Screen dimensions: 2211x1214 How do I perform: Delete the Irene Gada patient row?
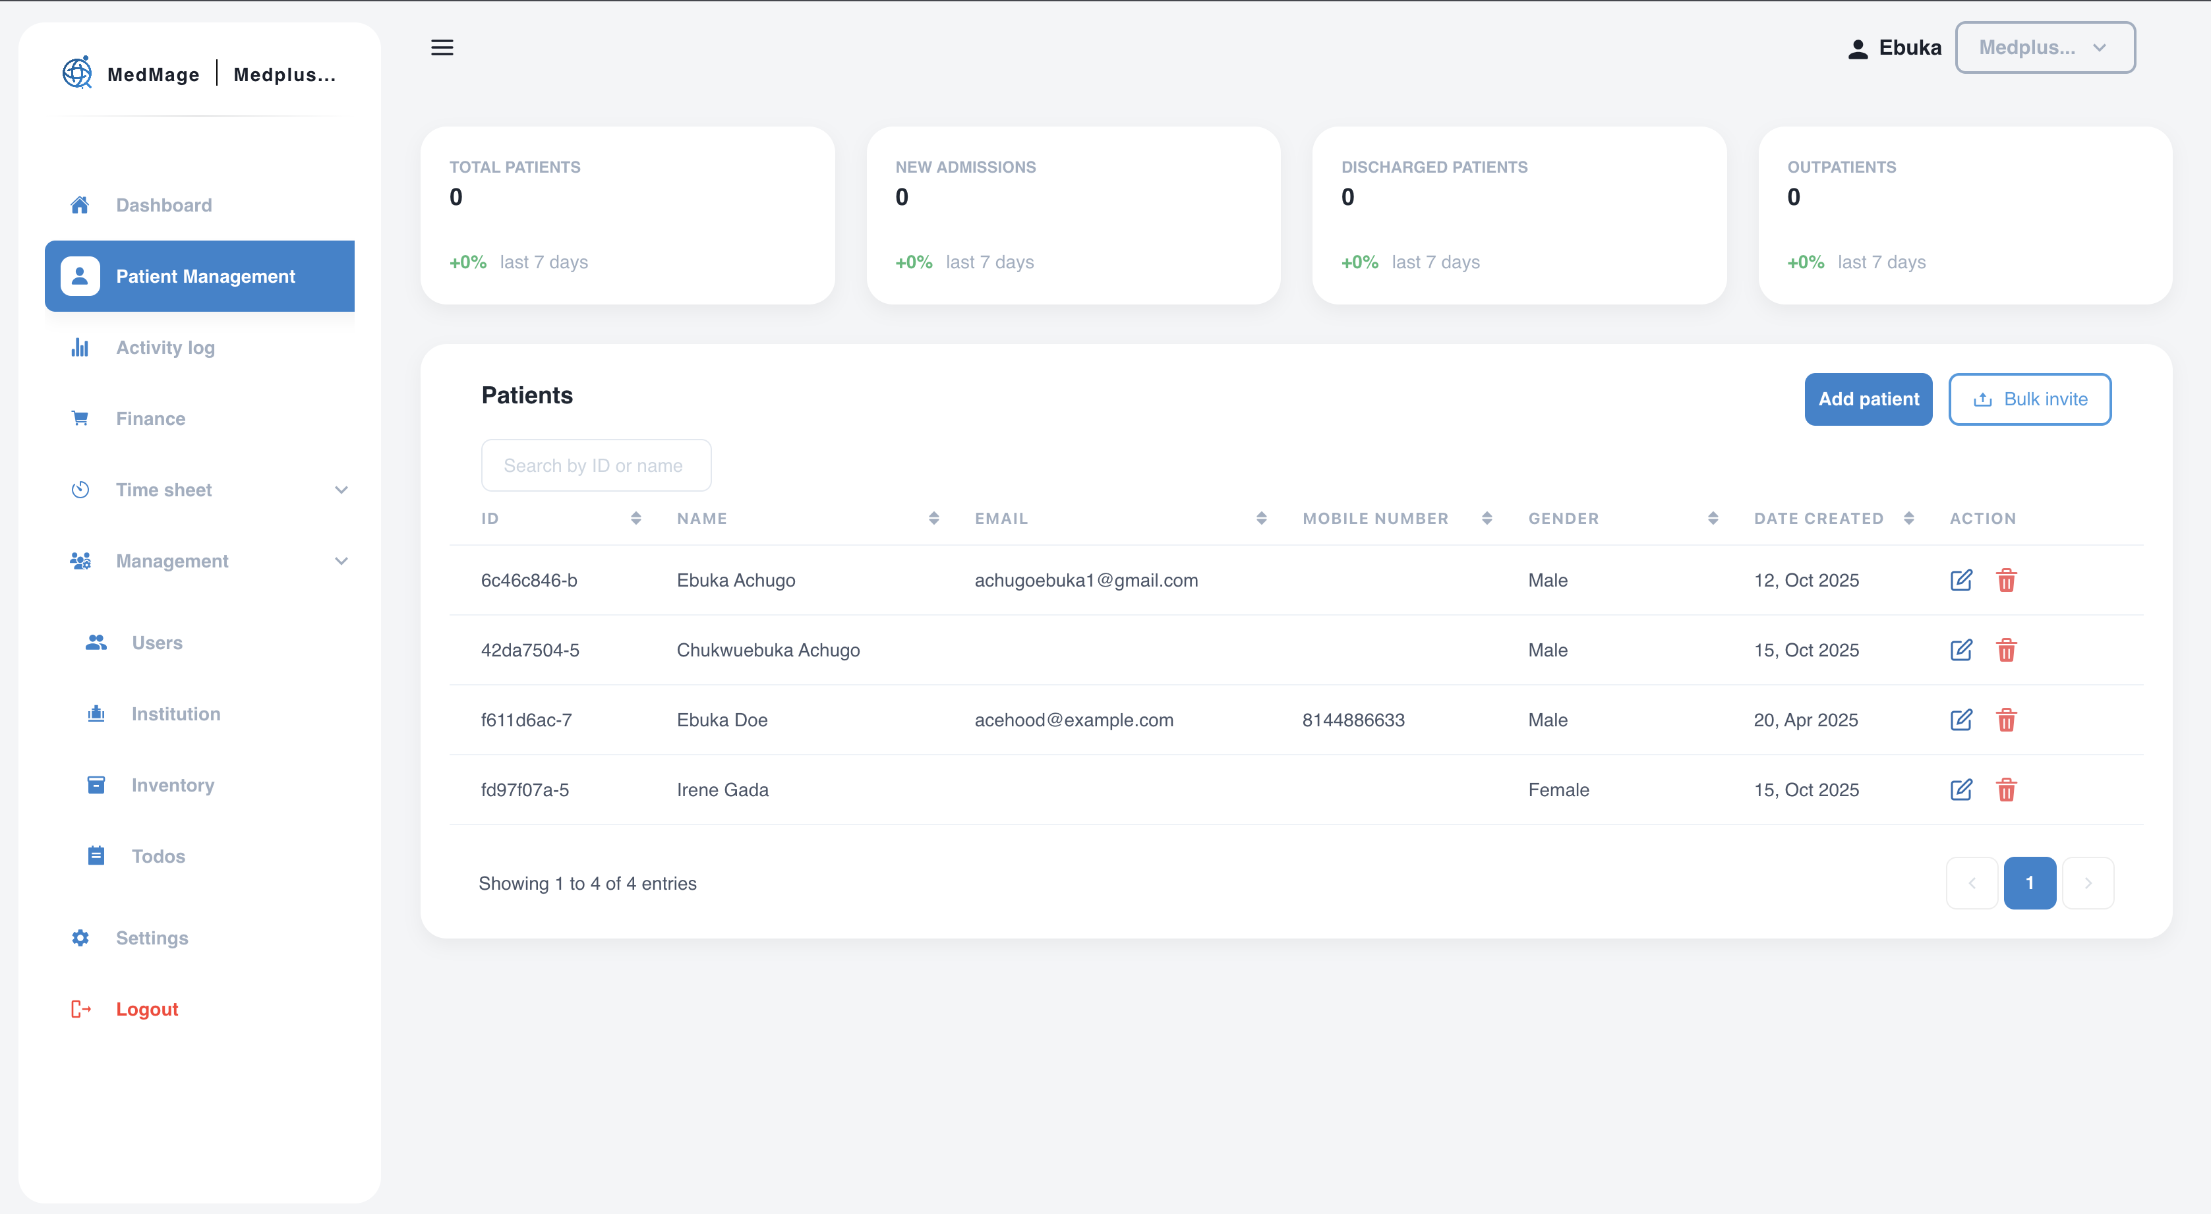click(x=2006, y=790)
